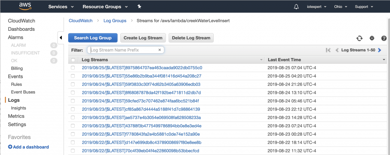Select the OK state filter
Screen dimensions: 390x155
pyautogui.click(x=14, y=61)
